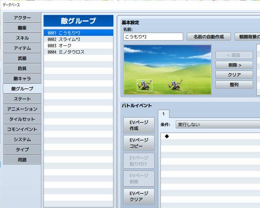Switch to the コモンイベント tab
The height and width of the screenshot is (208, 260).
(22, 129)
